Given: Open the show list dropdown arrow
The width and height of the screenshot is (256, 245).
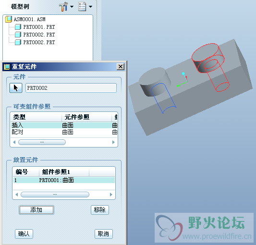Looking at the screenshot, I should tap(90, 7).
